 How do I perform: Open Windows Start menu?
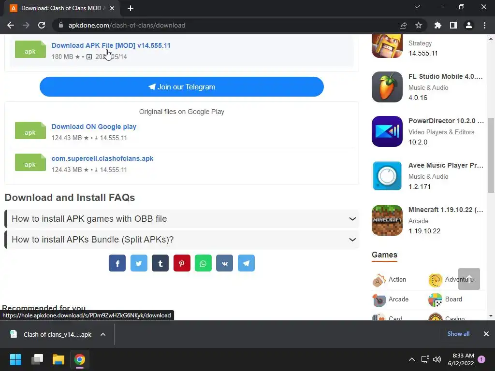(x=15, y=359)
